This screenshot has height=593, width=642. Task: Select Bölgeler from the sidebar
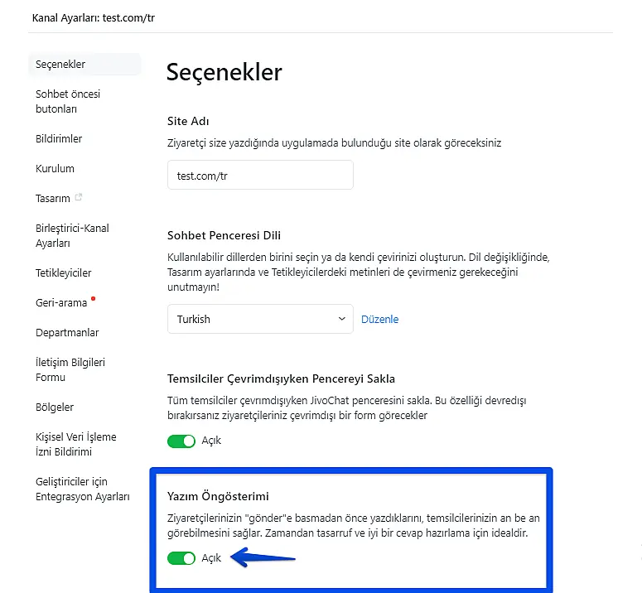click(55, 407)
